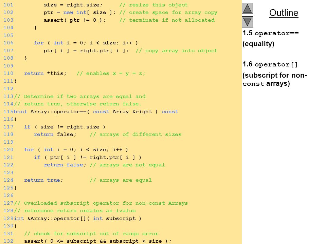Click line 129 'int &Array::operator[]( int subscript )'
This screenshot has height=244, width=326.
[77, 219]
